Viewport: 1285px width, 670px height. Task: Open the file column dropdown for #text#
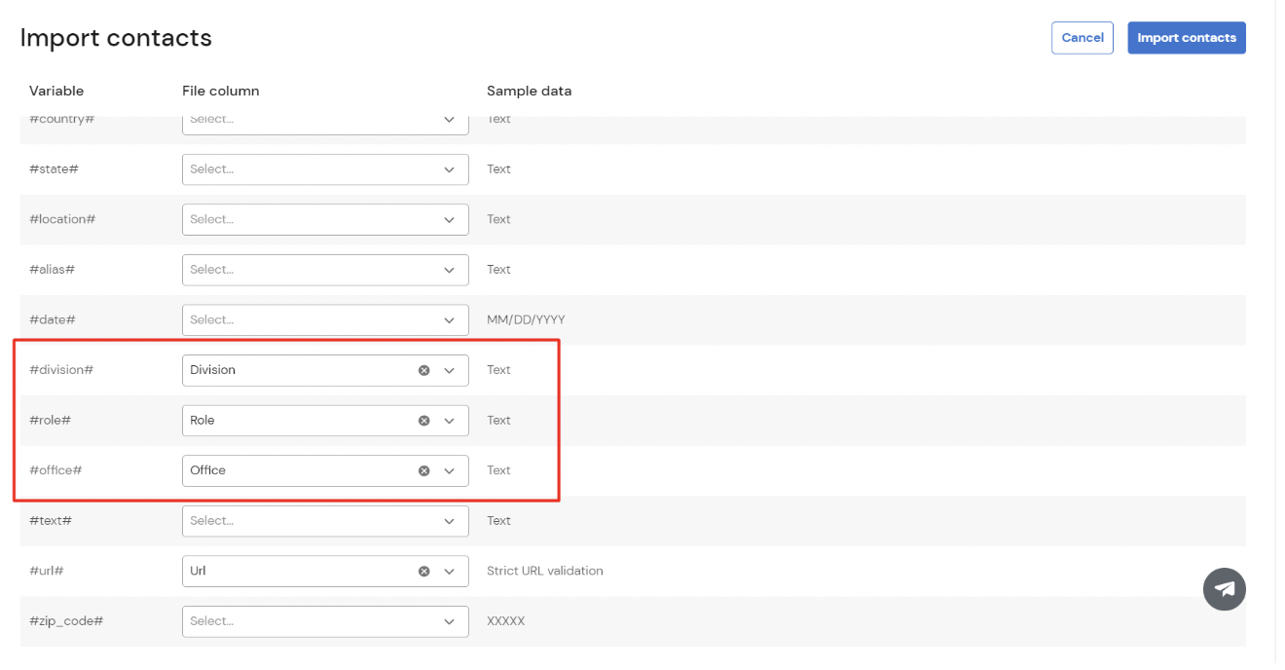tap(324, 520)
